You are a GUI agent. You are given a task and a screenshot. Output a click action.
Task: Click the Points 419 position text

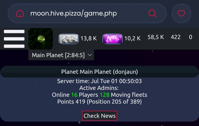pyautogui.click(x=99, y=102)
